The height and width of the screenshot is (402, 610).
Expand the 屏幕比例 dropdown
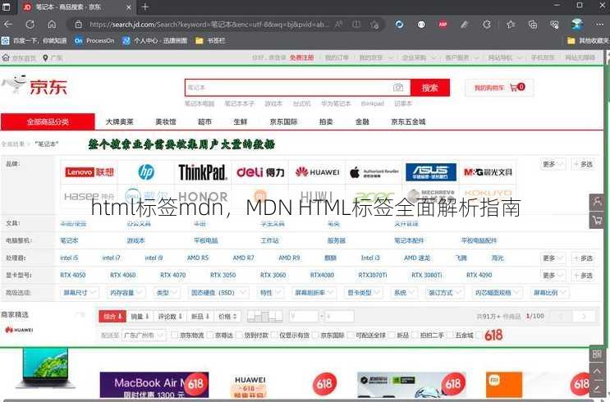coord(549,292)
